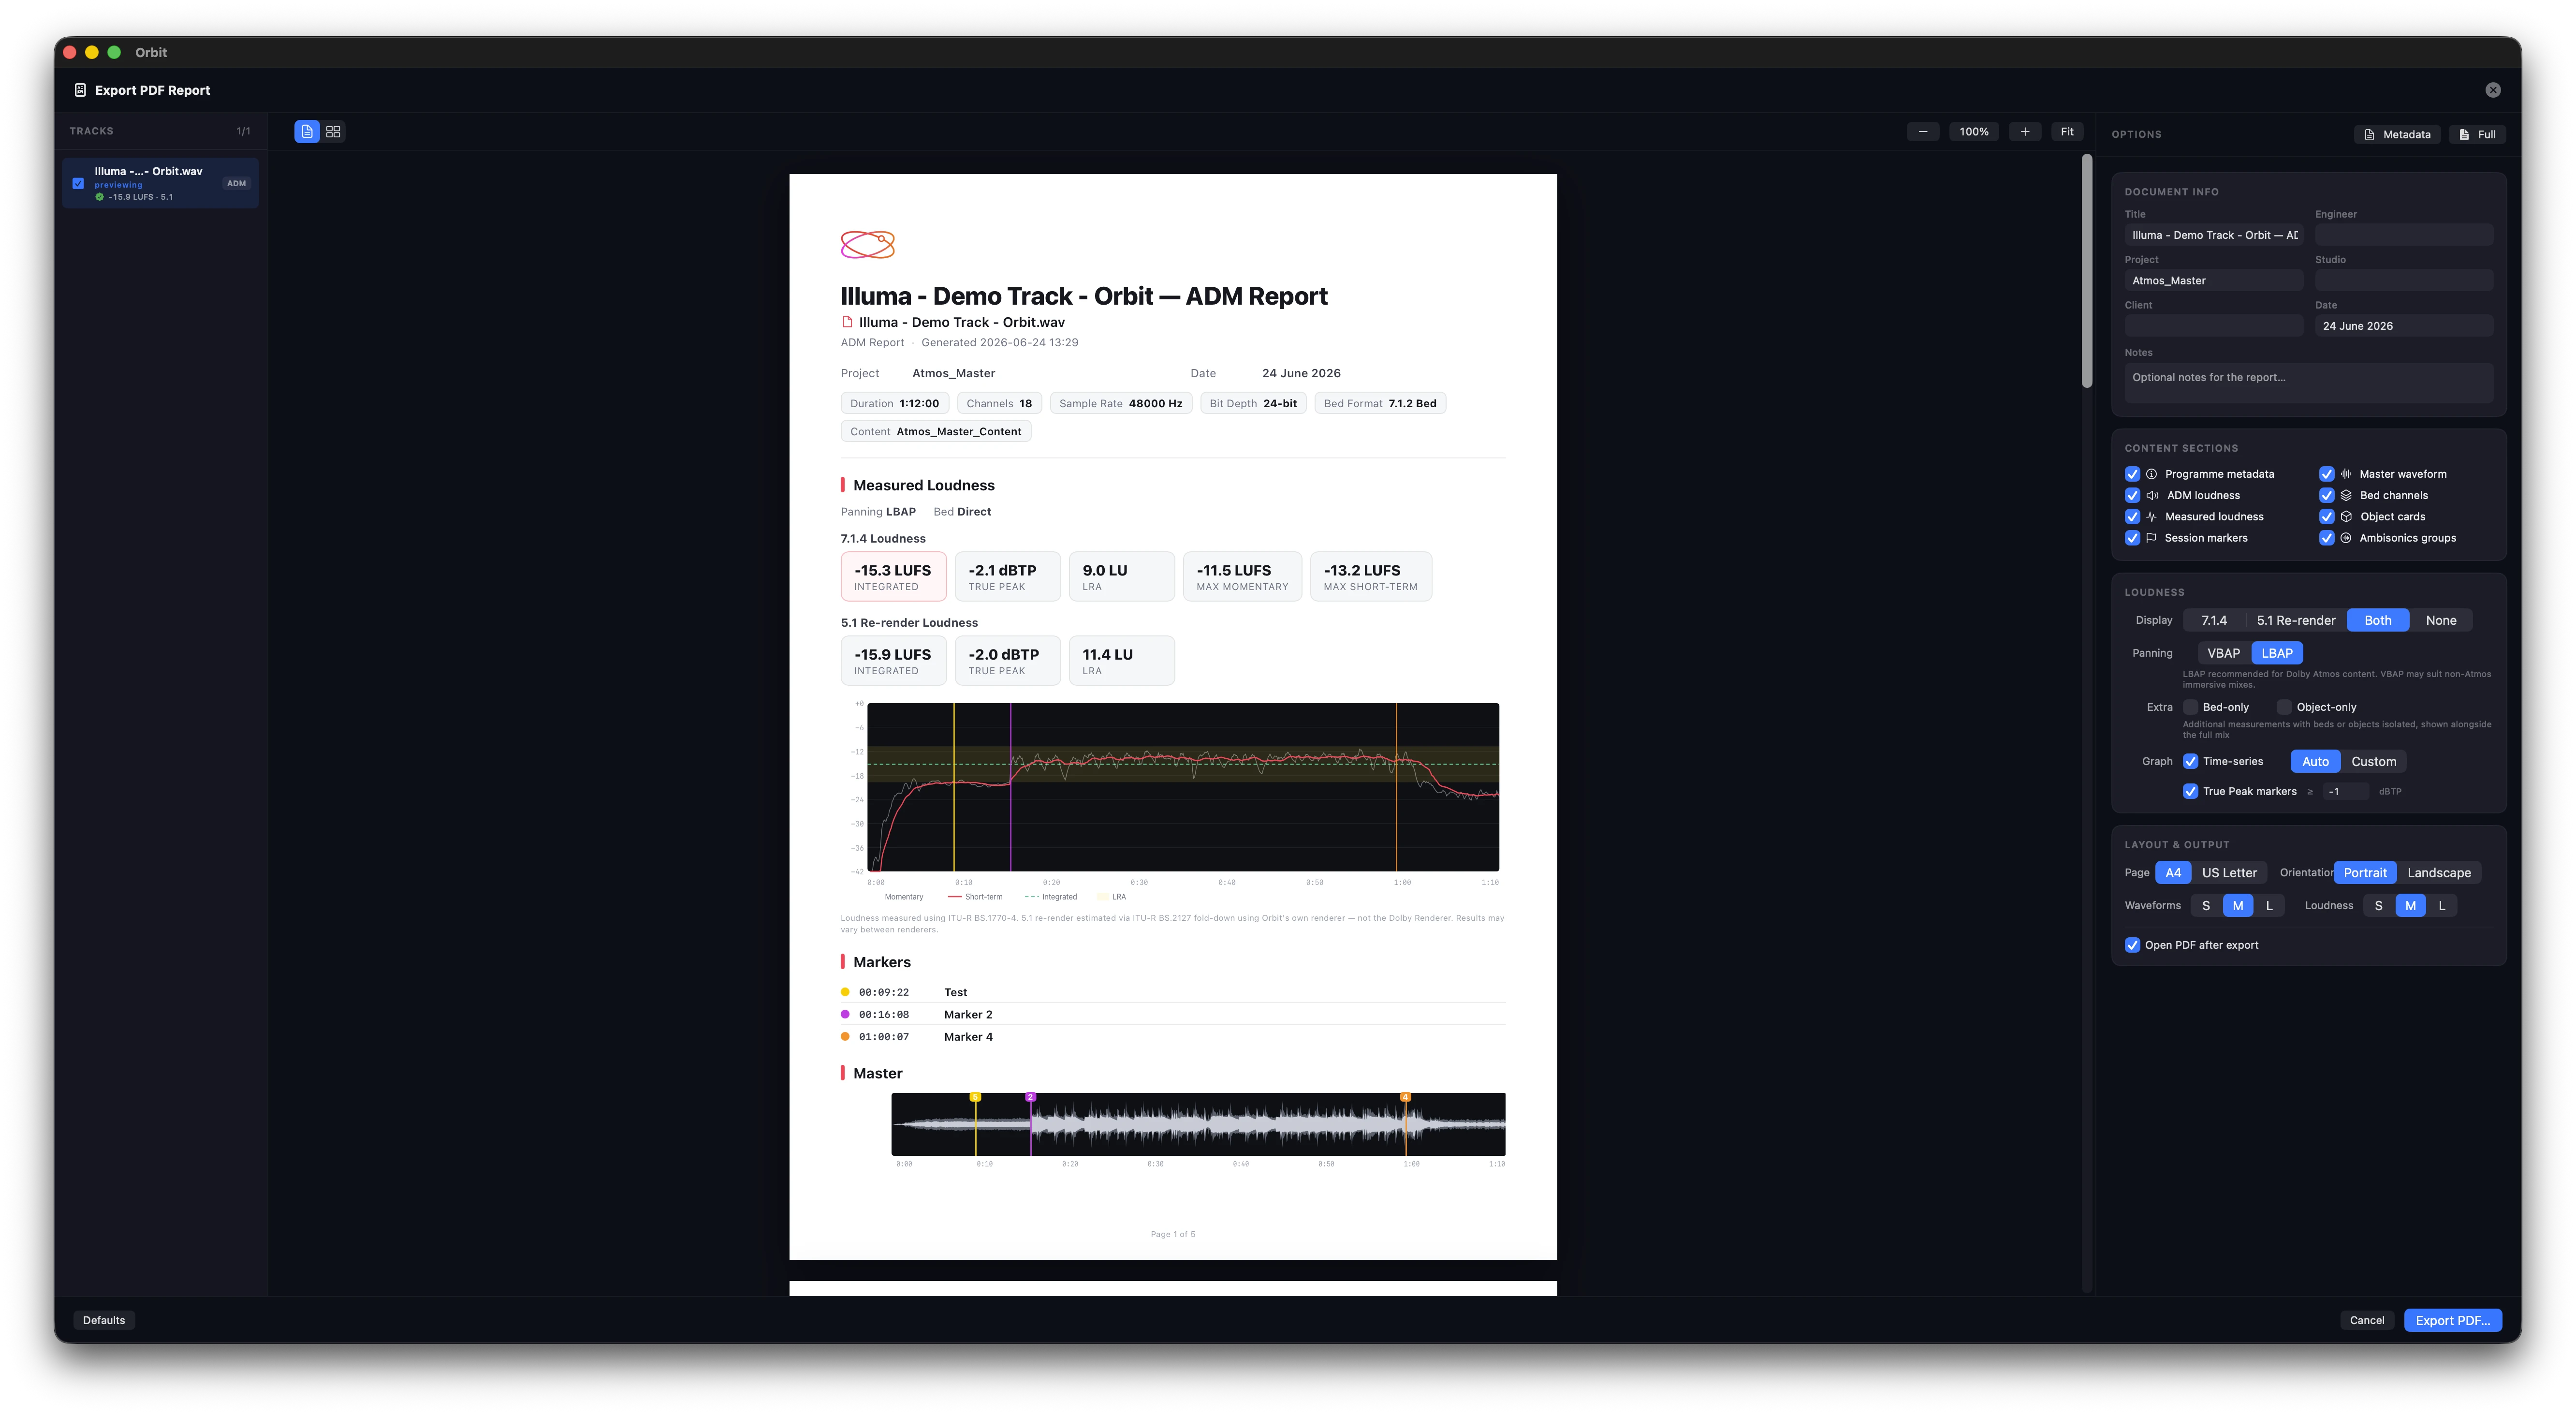Click the Orbit logo in the preview
The width and height of the screenshot is (2576, 1415).
(x=867, y=244)
